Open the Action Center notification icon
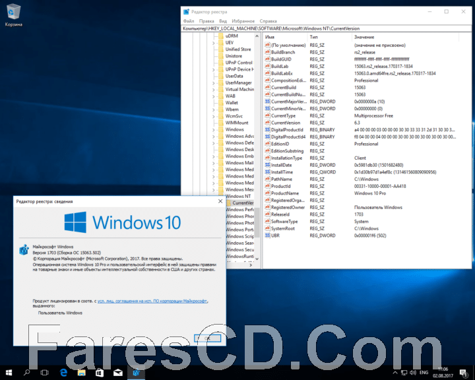Screen dimensions: 475x380 463,373
